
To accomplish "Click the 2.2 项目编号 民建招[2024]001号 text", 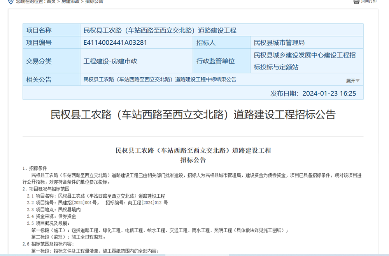I will 63,203.
